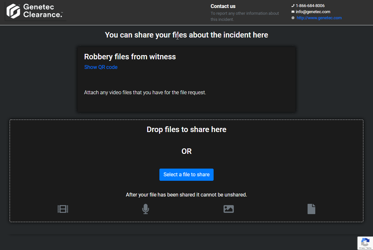Click the Genetec Clearance logo
Viewport: 373px width, 250px height.
35,11
